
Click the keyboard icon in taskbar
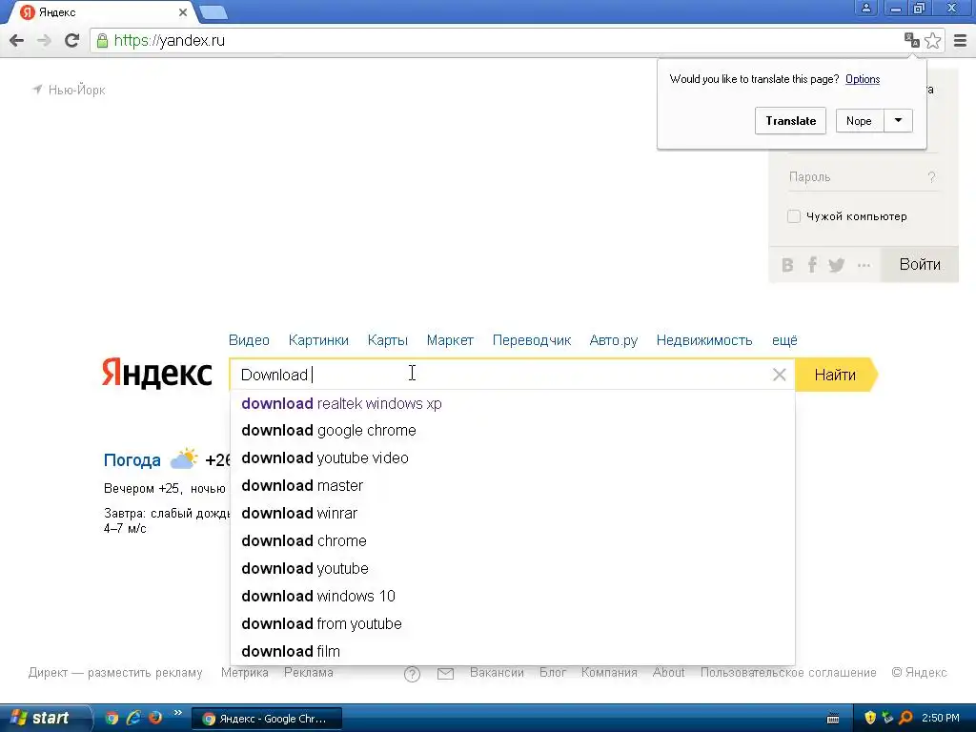[833, 720]
